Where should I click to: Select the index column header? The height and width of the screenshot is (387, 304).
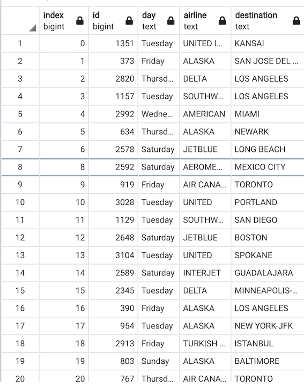coord(64,21)
